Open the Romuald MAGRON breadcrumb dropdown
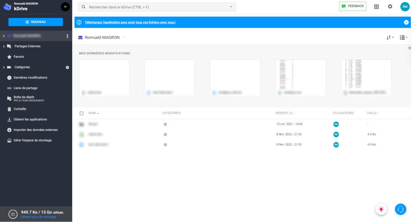 tap(124, 37)
